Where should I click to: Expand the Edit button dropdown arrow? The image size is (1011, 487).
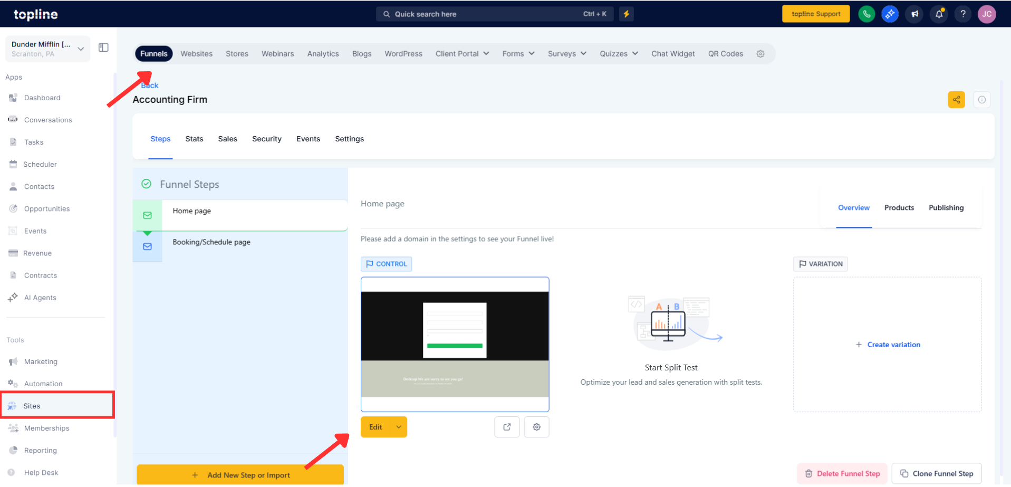pos(399,427)
